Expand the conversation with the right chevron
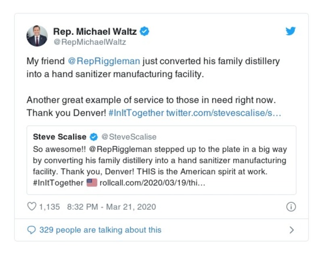The height and width of the screenshot is (255, 323). 292,230
